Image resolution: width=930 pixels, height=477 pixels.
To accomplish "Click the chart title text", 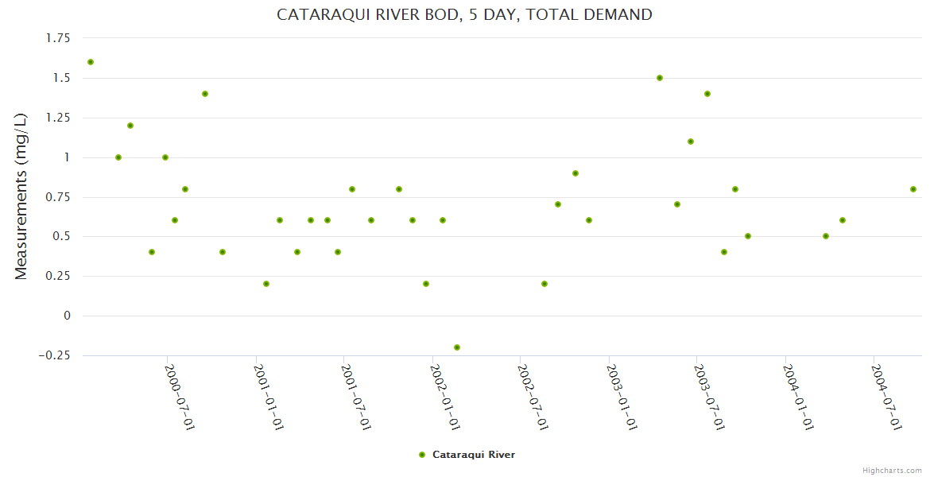I will click(464, 14).
